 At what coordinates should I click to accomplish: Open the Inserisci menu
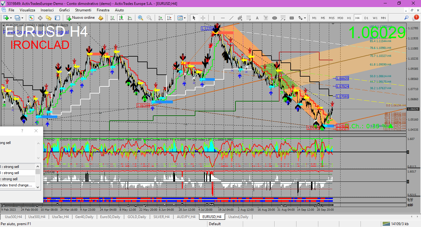point(47,10)
